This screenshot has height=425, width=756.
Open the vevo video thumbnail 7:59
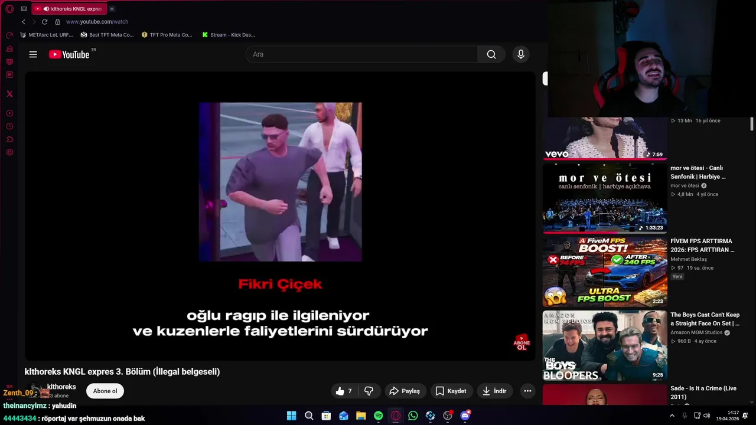coord(605,138)
